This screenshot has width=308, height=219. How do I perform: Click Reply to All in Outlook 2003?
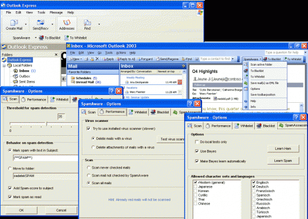pos(125,59)
